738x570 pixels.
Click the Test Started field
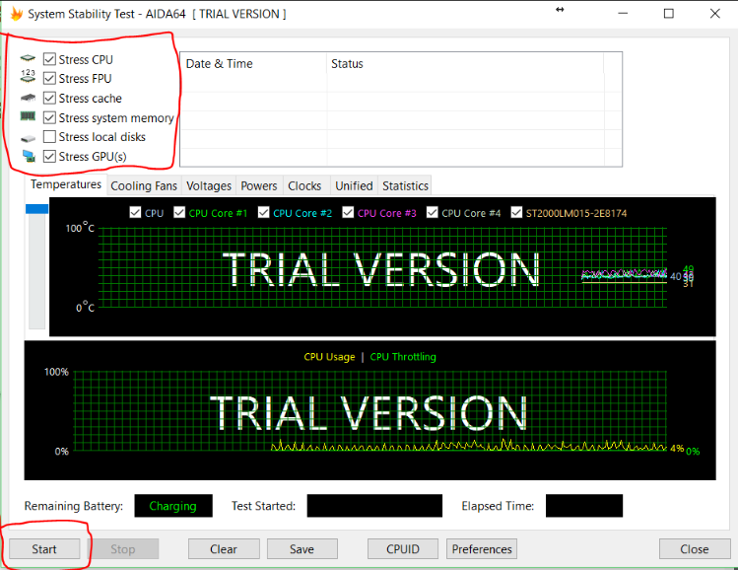tap(374, 506)
